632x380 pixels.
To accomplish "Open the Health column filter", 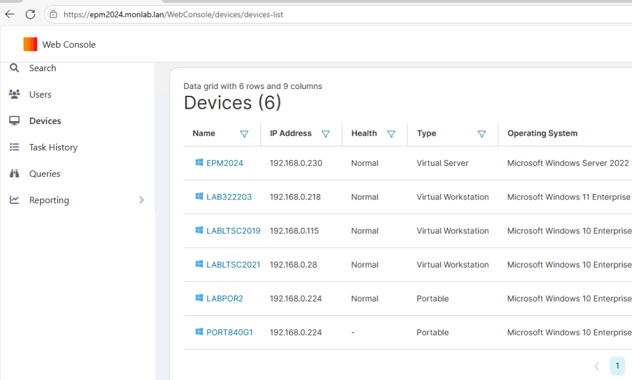I will (x=391, y=134).
